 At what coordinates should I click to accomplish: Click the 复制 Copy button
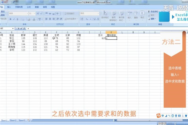pyautogui.click(x=3, y=15)
